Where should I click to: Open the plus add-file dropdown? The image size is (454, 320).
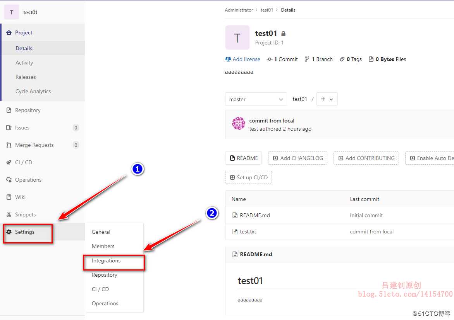327,99
